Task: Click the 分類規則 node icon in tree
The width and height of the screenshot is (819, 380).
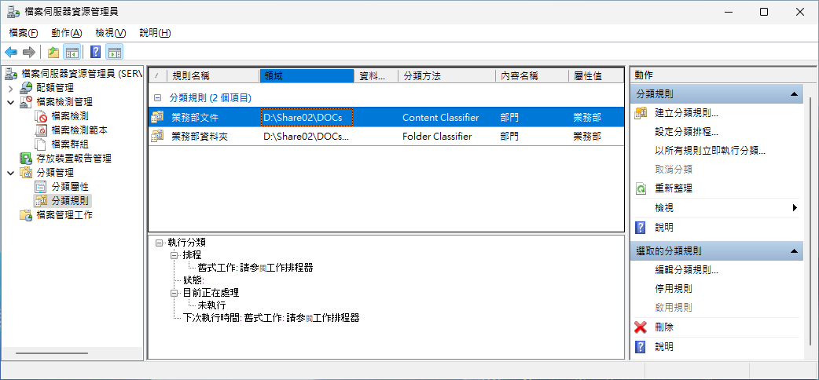Action: (x=41, y=200)
